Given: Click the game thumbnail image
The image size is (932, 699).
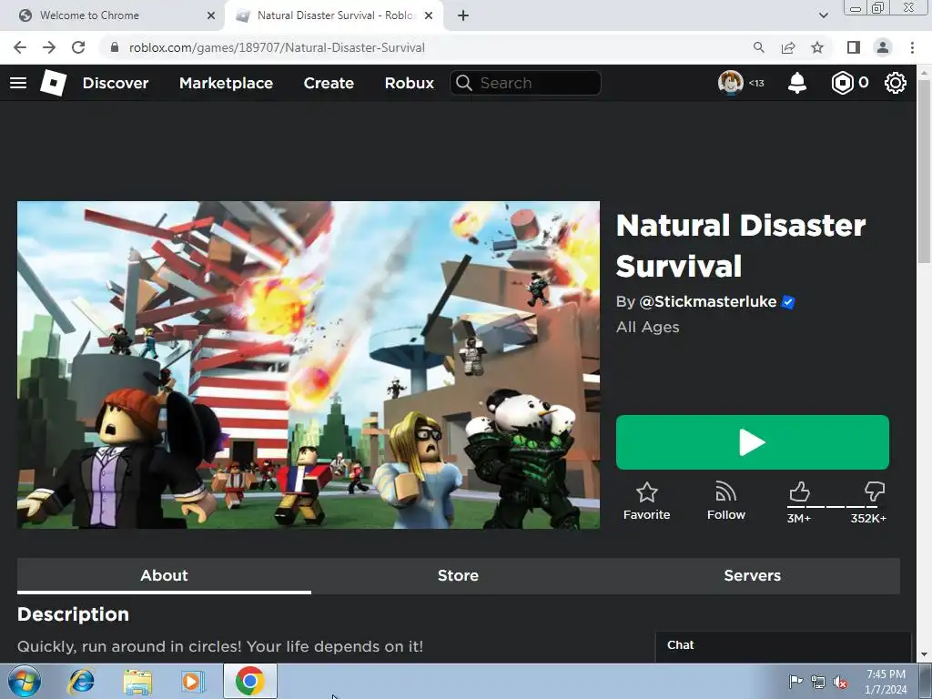Looking at the screenshot, I should 308,365.
